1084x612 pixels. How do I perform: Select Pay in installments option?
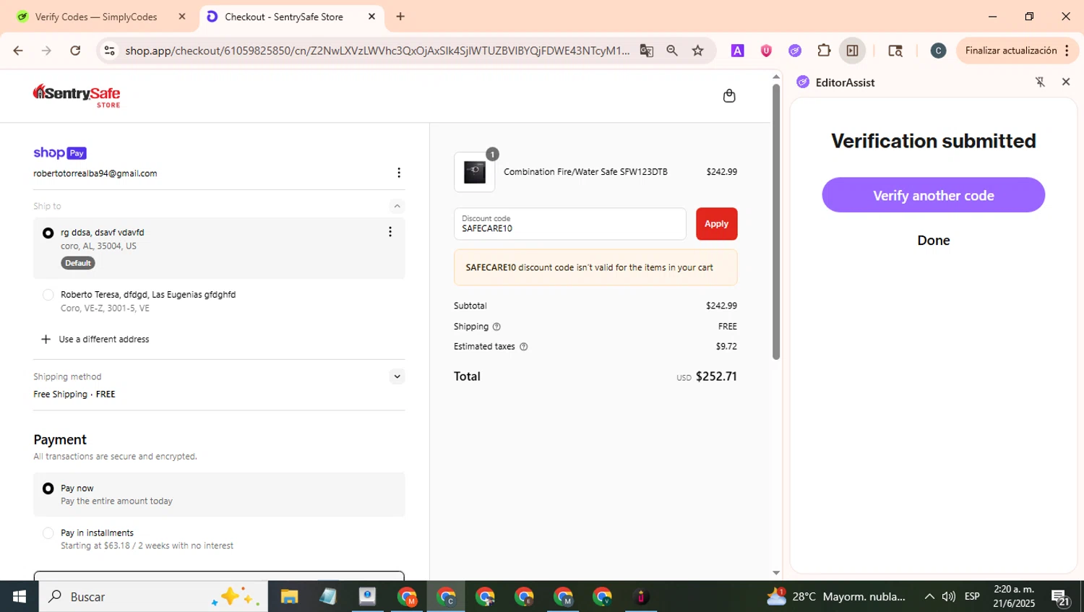coord(48,533)
